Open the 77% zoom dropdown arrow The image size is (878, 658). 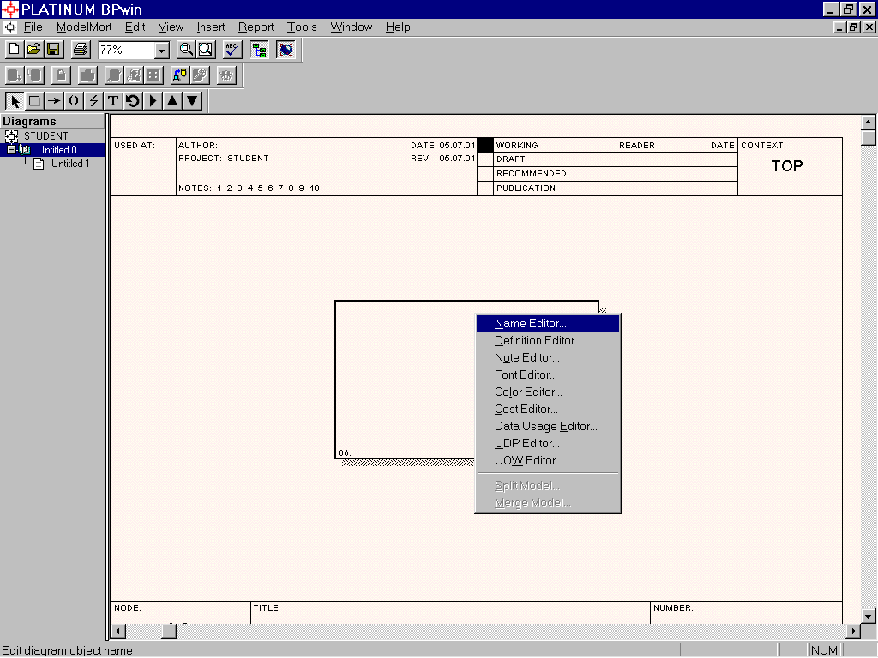pyautogui.click(x=161, y=51)
